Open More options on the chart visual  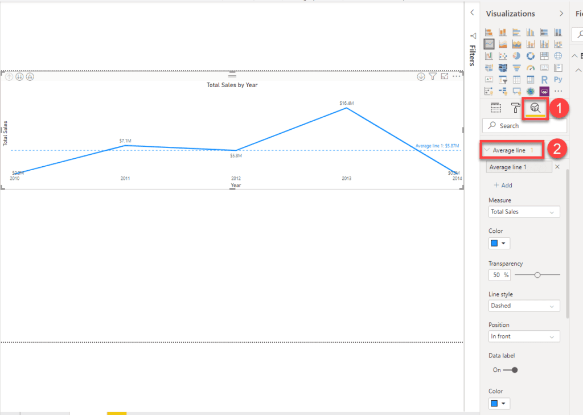457,76
